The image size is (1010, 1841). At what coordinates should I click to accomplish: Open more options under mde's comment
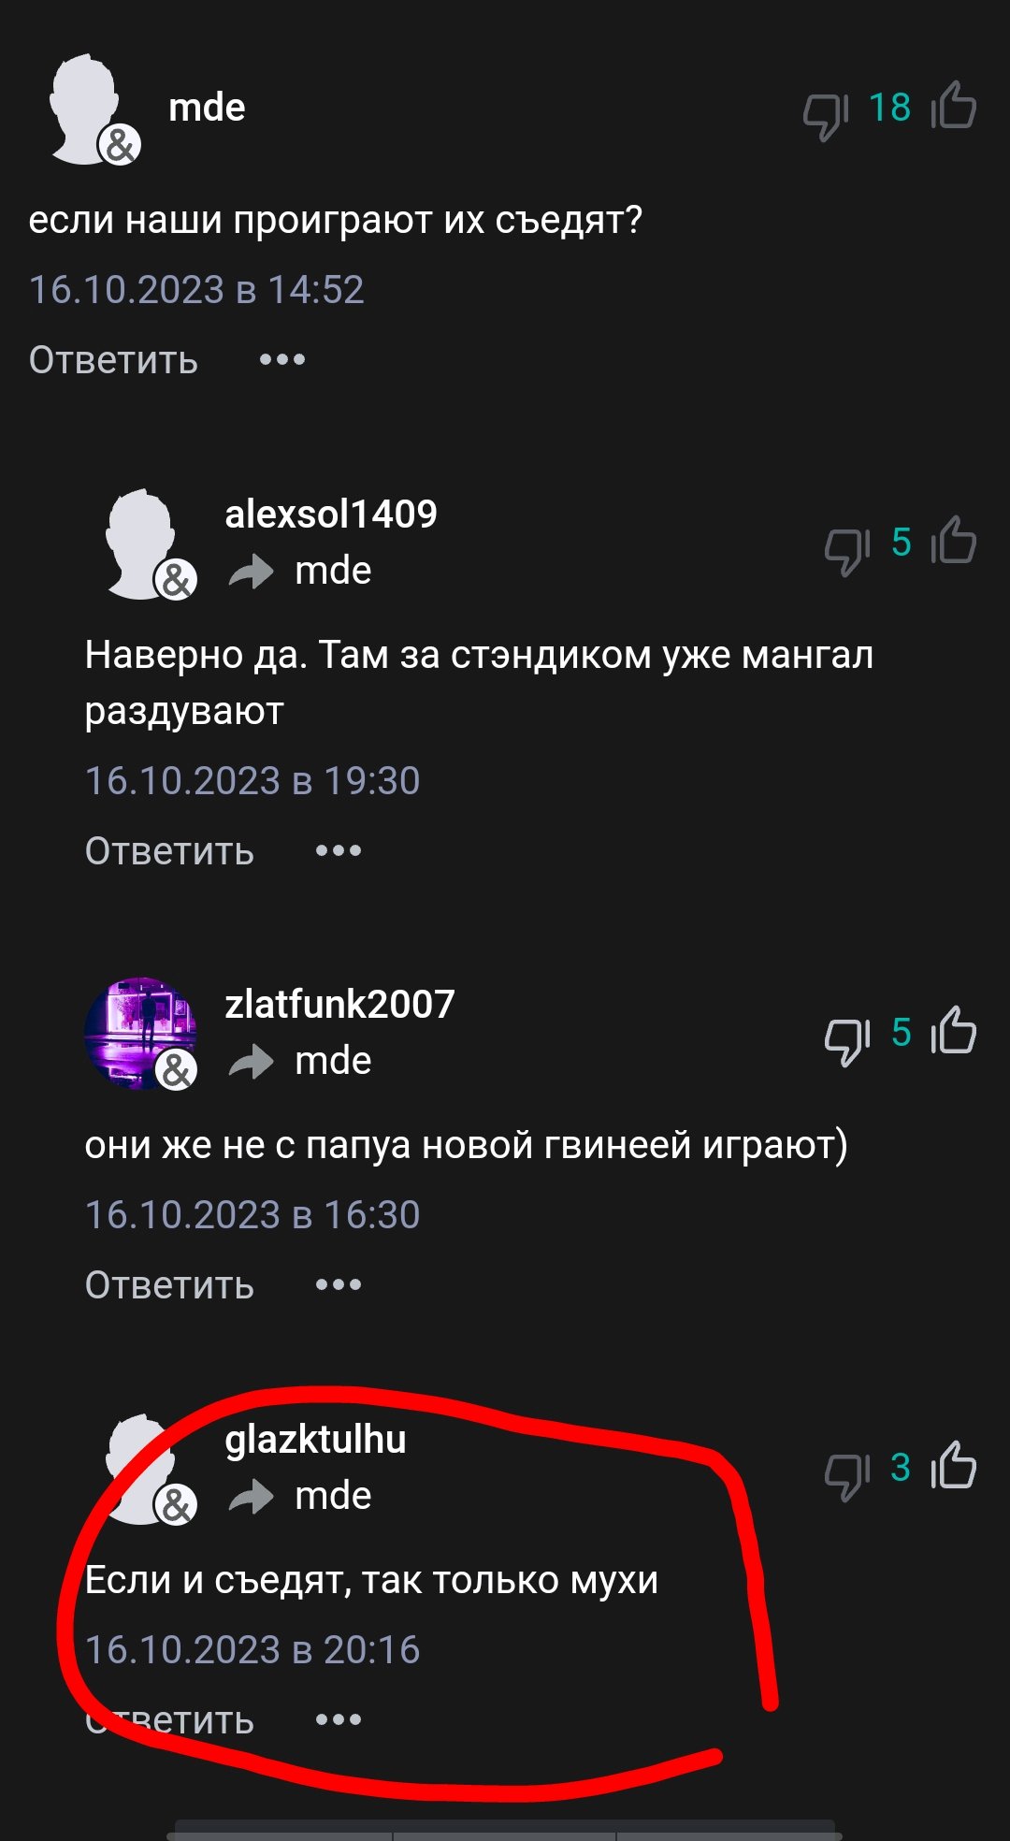pyautogui.click(x=282, y=360)
